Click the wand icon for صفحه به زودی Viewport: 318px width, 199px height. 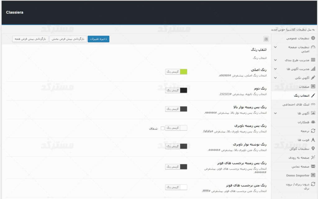click(313, 157)
